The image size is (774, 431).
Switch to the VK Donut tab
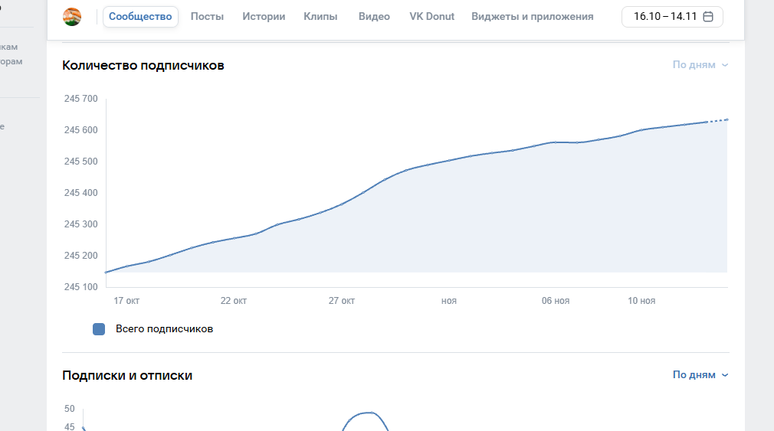coord(432,17)
